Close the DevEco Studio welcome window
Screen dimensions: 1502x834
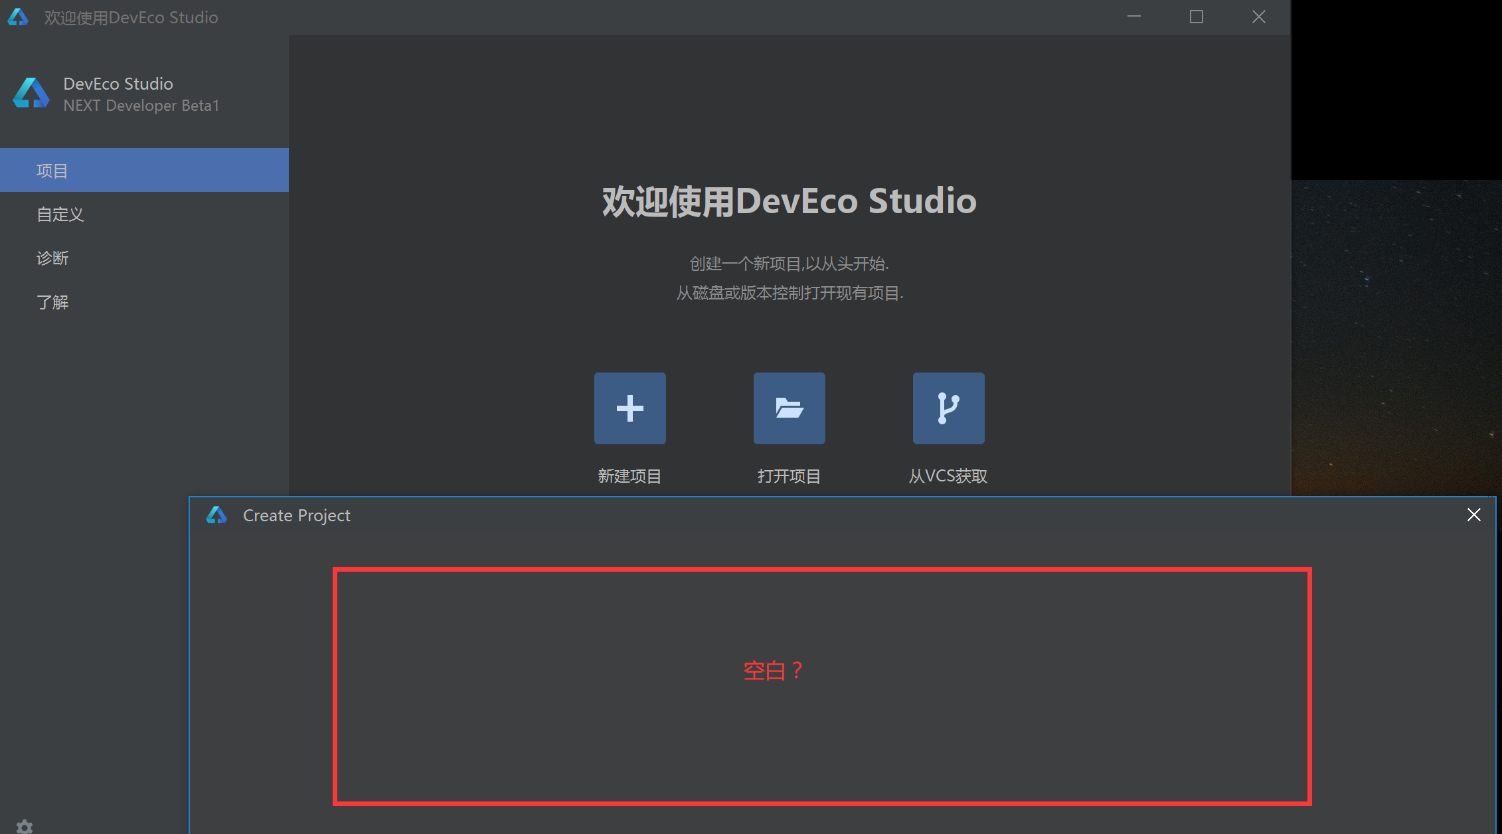(x=1259, y=17)
